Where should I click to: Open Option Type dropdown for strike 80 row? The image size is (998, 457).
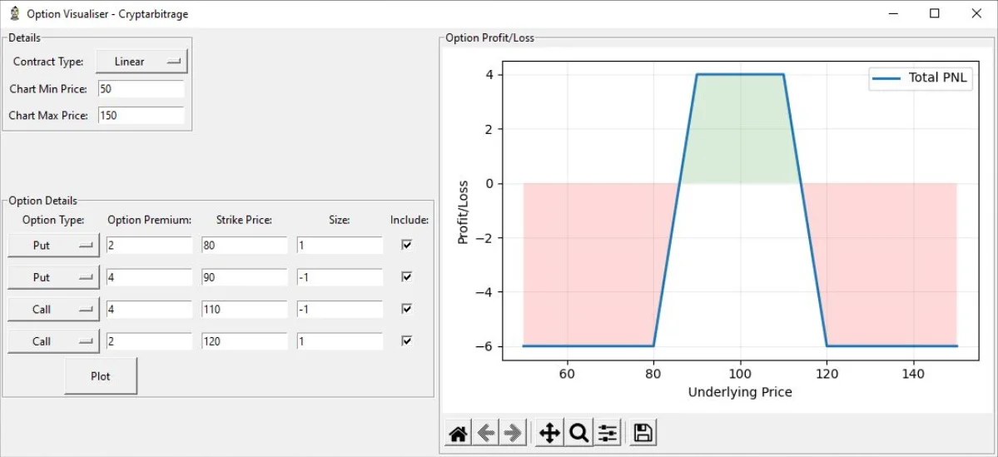53,246
